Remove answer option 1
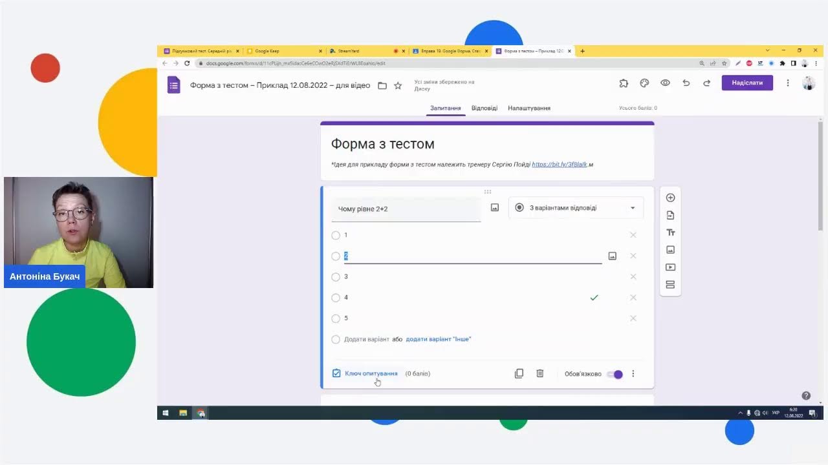Image resolution: width=828 pixels, height=465 pixels. pyautogui.click(x=633, y=235)
